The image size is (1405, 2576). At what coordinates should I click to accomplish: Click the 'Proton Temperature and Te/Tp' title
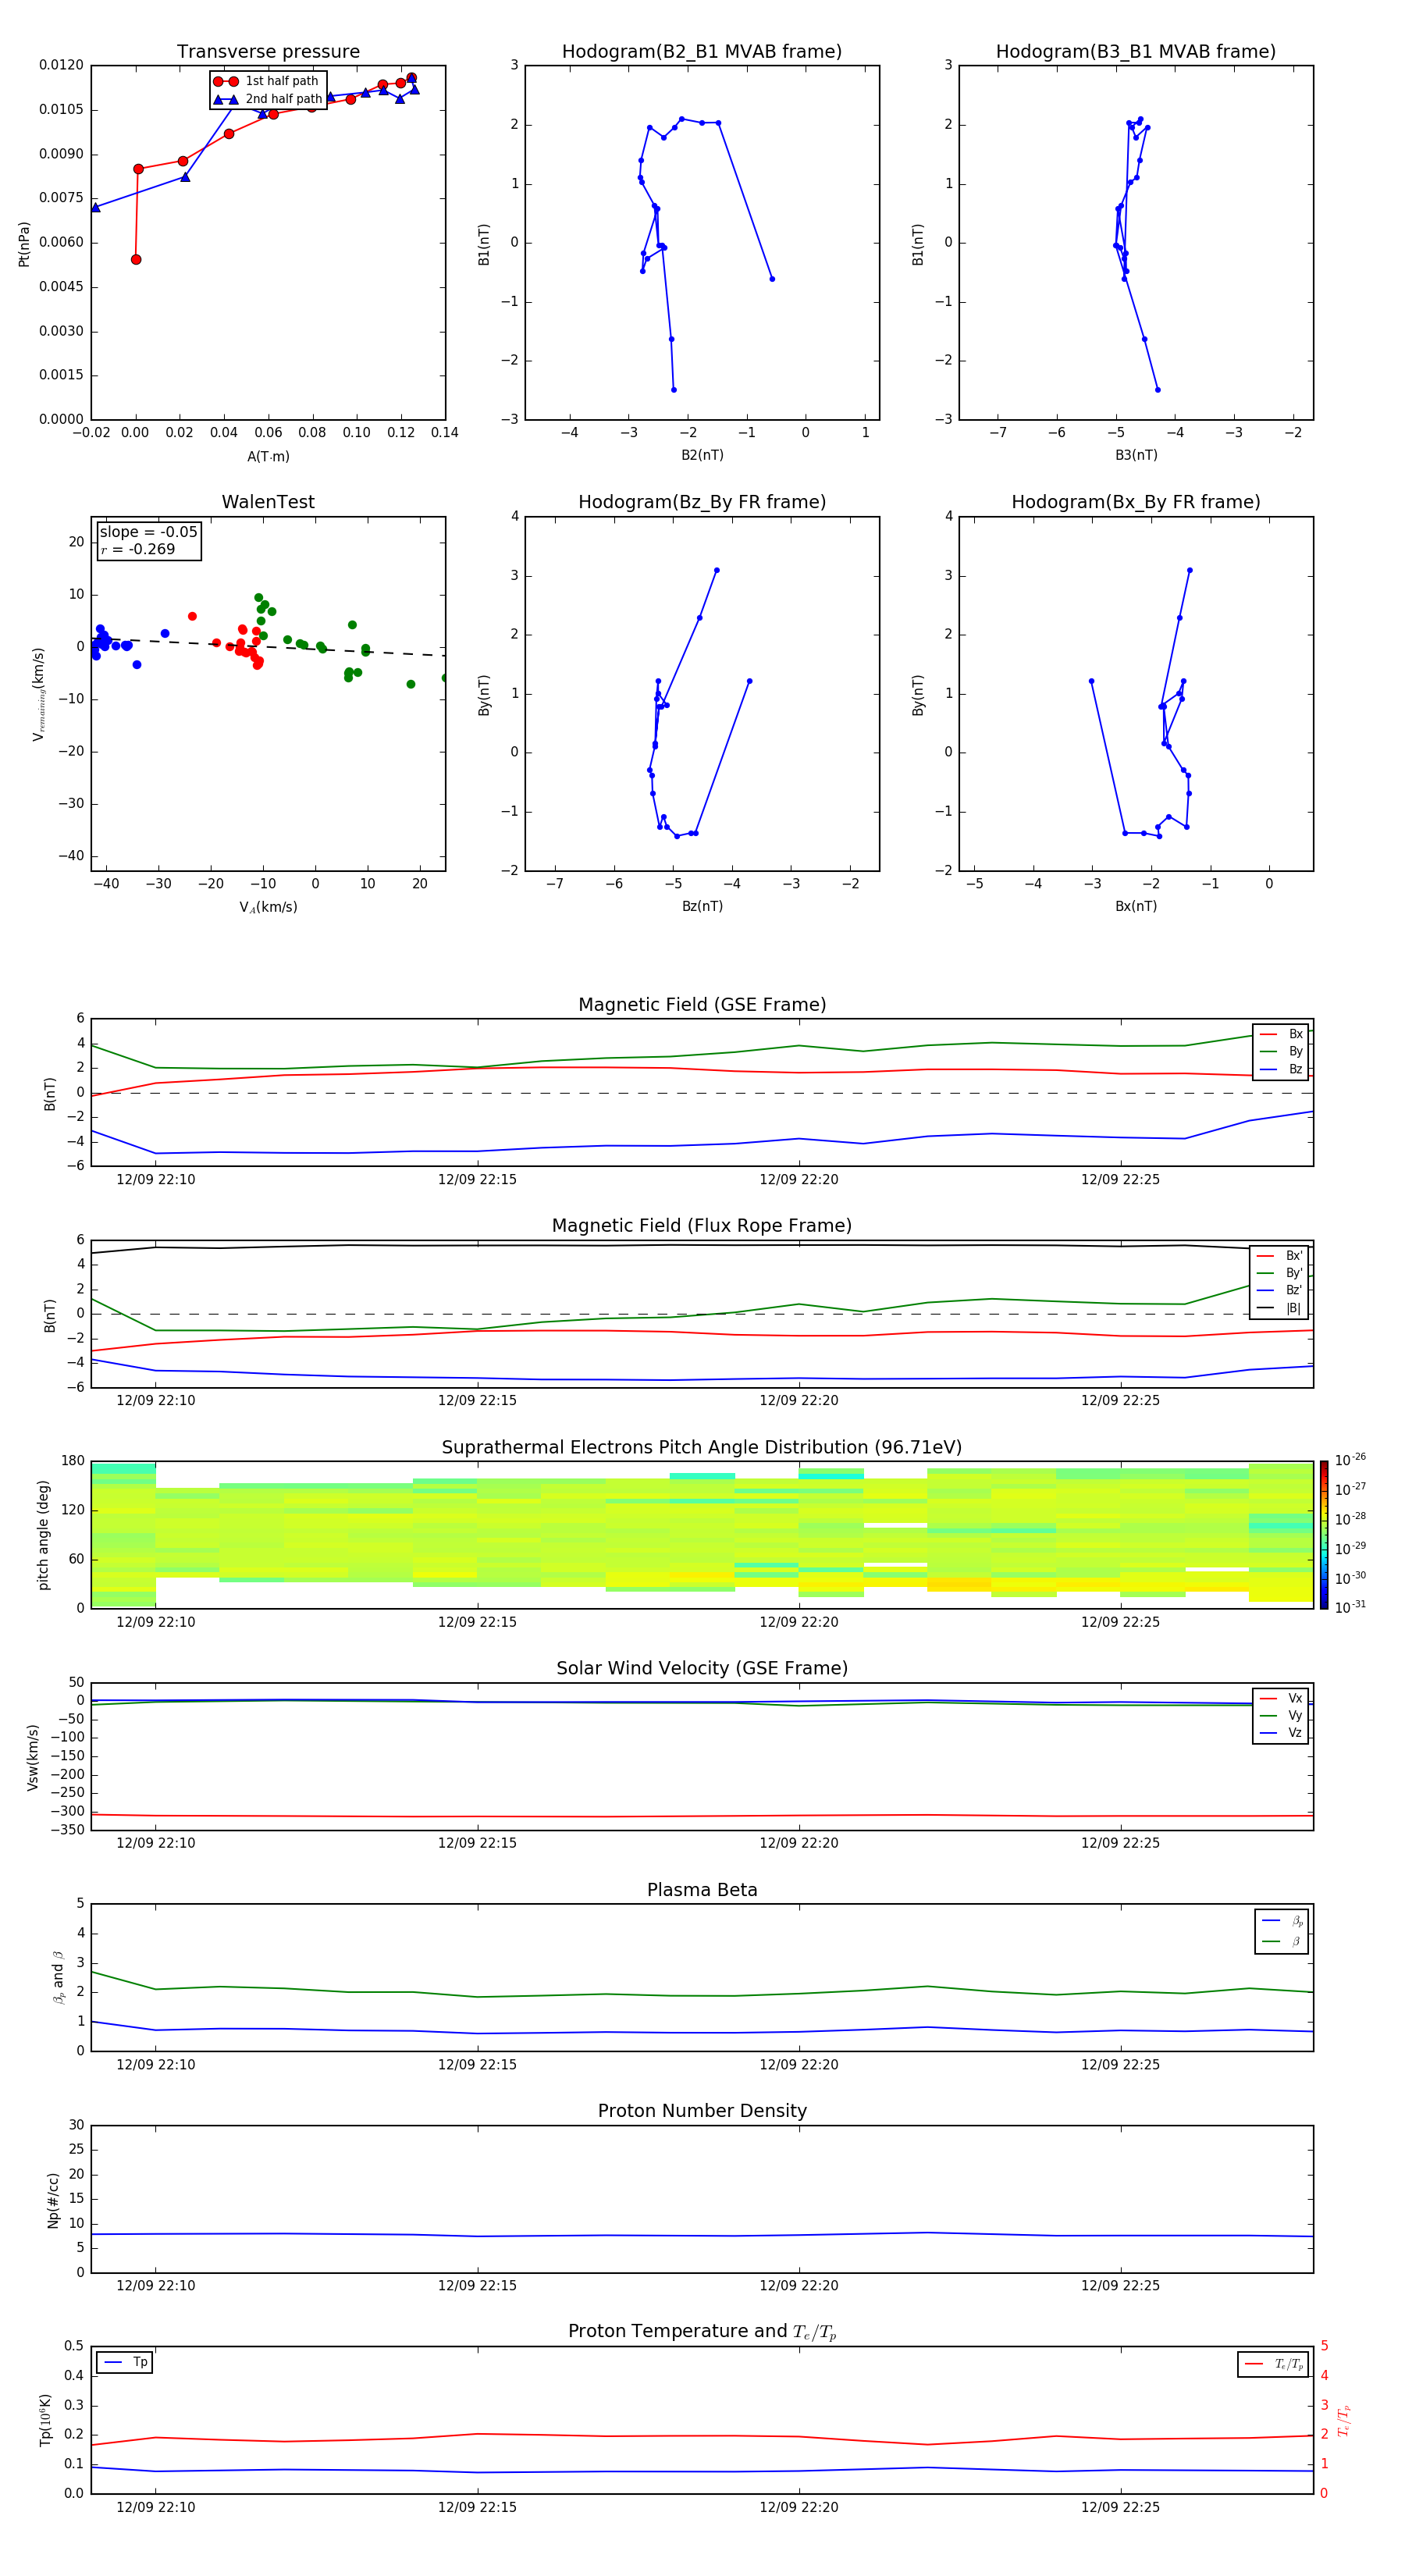tap(702, 2332)
